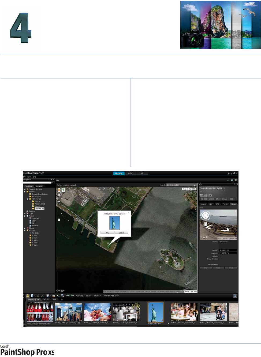Open the View menu
The height and width of the screenshot is (357, 261).
click(29, 177)
